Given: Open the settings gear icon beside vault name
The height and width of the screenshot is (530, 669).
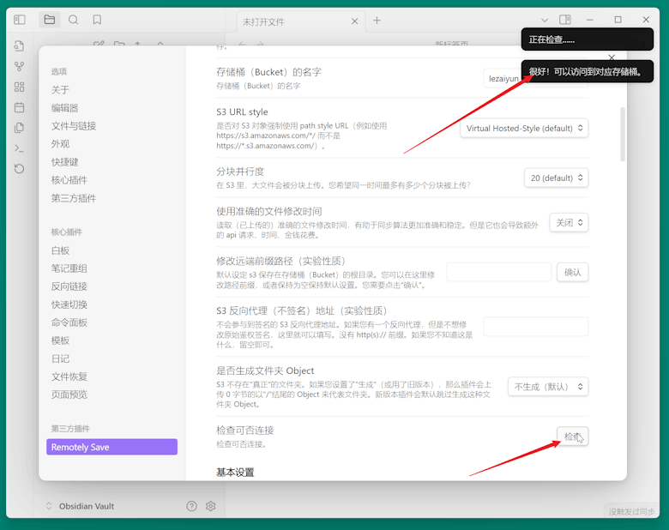Looking at the screenshot, I should click(211, 506).
